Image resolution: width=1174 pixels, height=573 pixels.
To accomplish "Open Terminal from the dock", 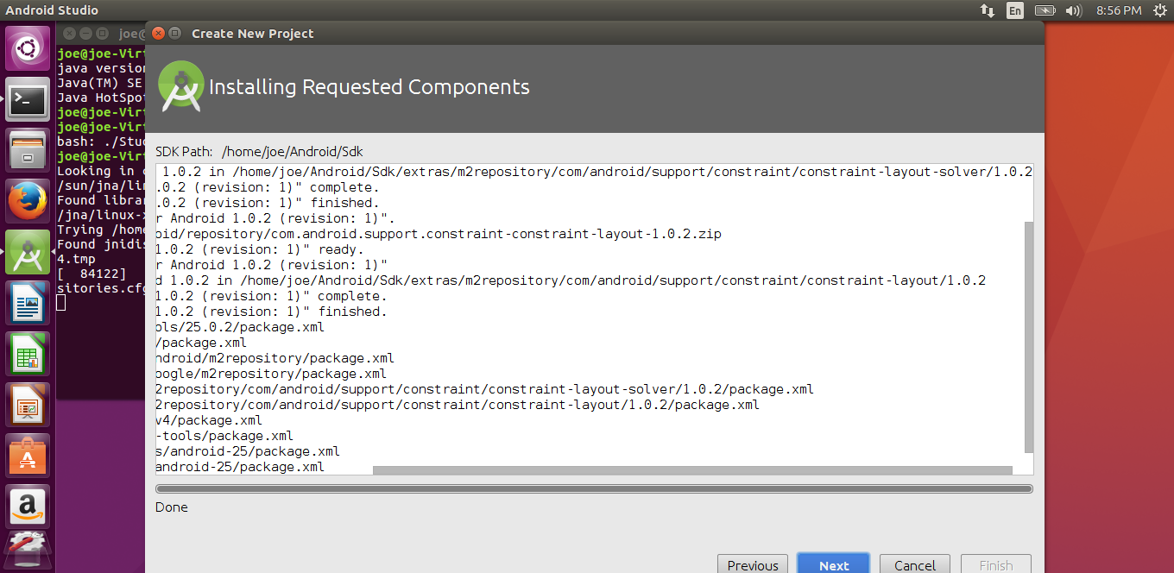I will [28, 100].
